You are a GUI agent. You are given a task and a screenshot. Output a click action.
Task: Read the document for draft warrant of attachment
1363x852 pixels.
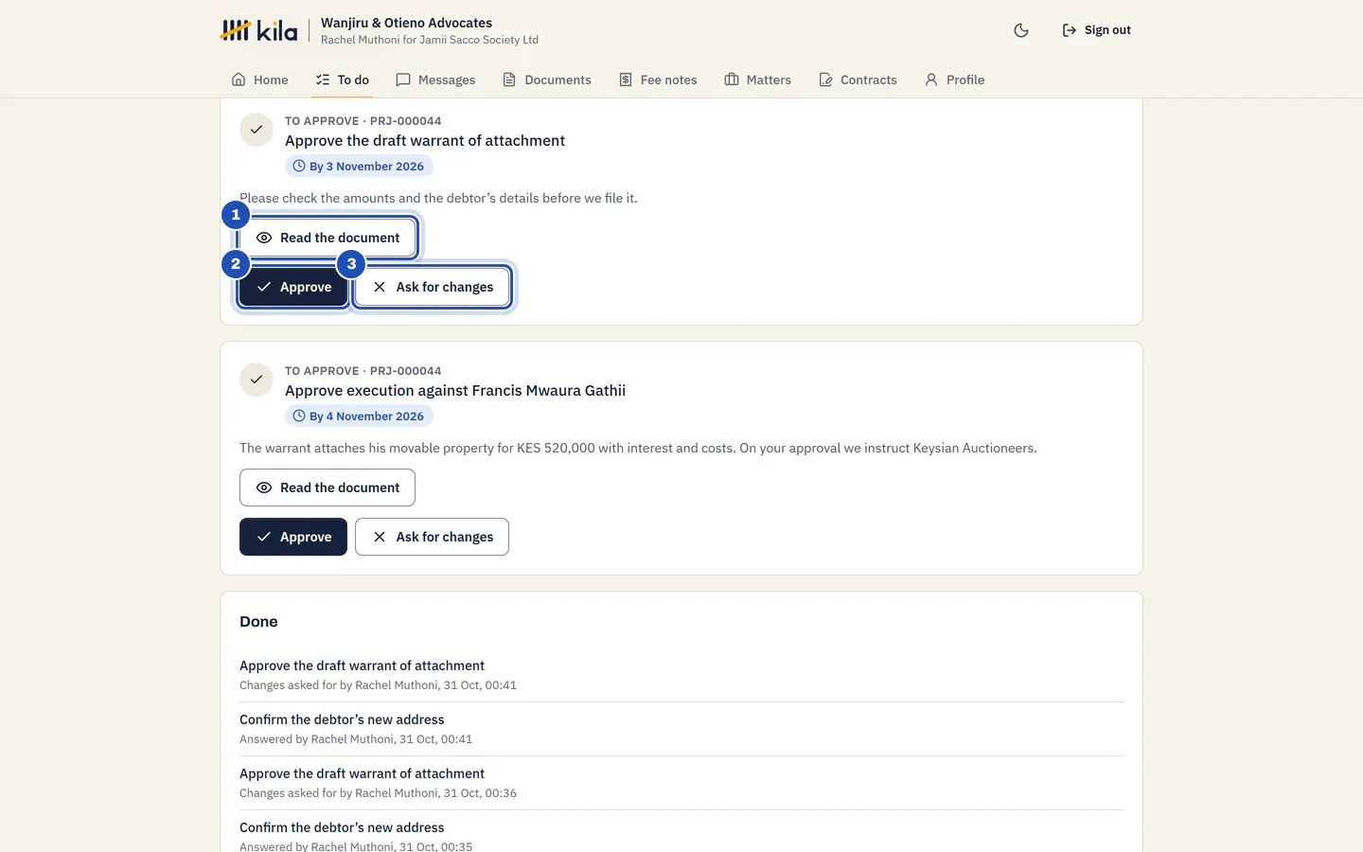pos(327,238)
